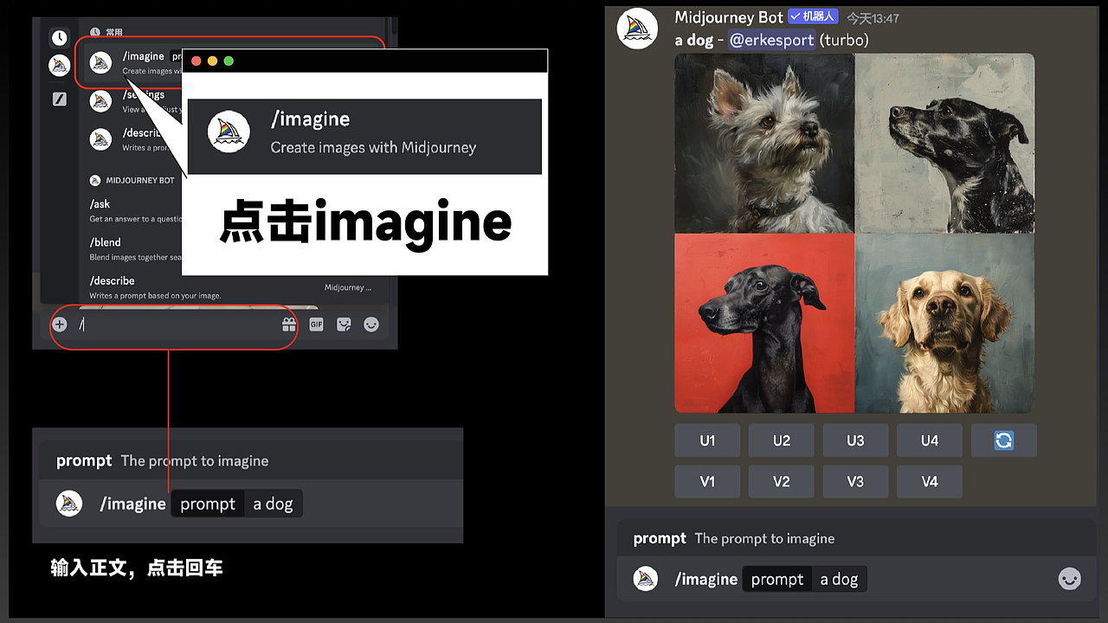Select the Midjourney sailboat icon below the clock

click(x=59, y=65)
